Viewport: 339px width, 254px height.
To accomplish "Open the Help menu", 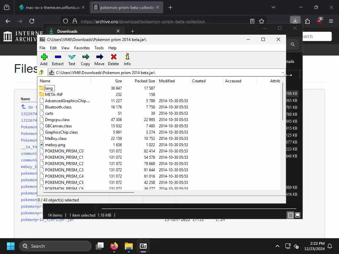I will tap(112, 48).
